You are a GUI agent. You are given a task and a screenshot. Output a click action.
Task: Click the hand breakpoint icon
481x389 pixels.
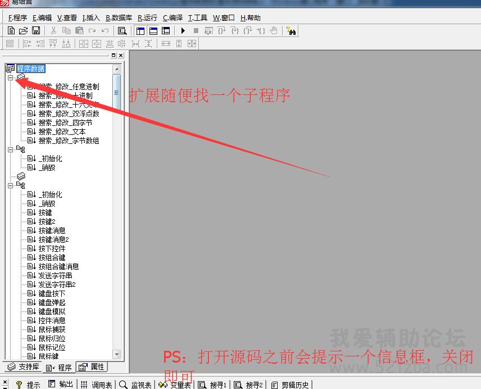click(274, 31)
